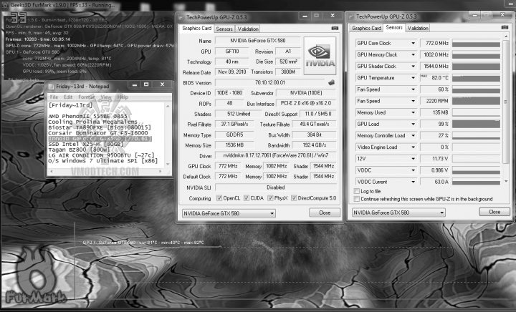Switch to Graphics Card tab in right GPU-Z window
This screenshot has height=312, width=516.
pyautogui.click(x=367, y=28)
